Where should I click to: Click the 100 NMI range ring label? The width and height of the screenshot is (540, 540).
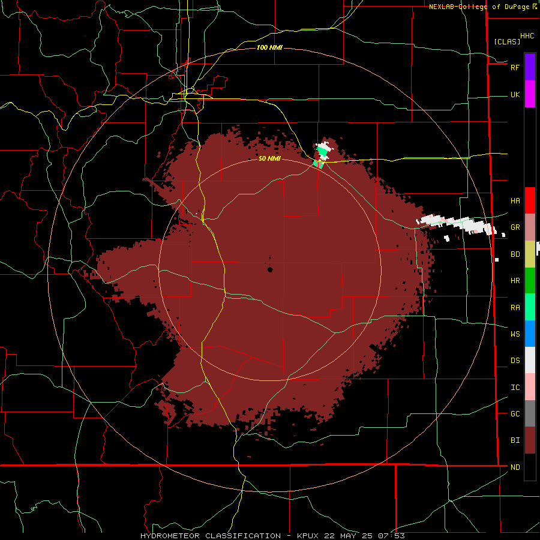tap(269, 47)
